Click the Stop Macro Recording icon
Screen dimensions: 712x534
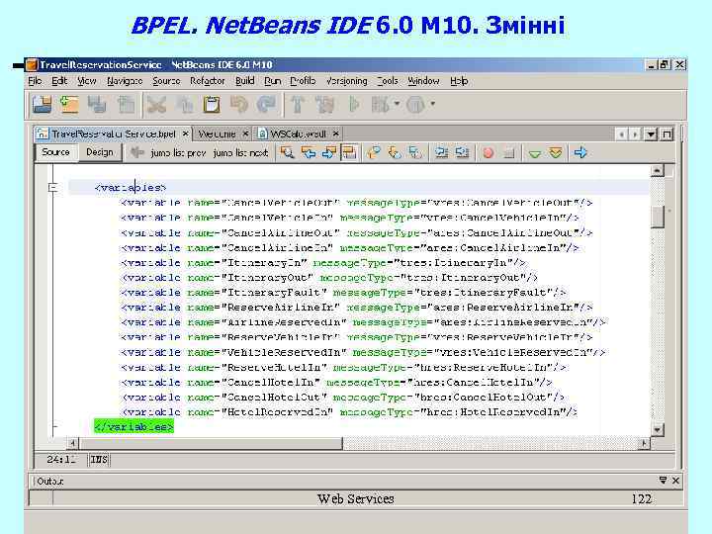509,153
